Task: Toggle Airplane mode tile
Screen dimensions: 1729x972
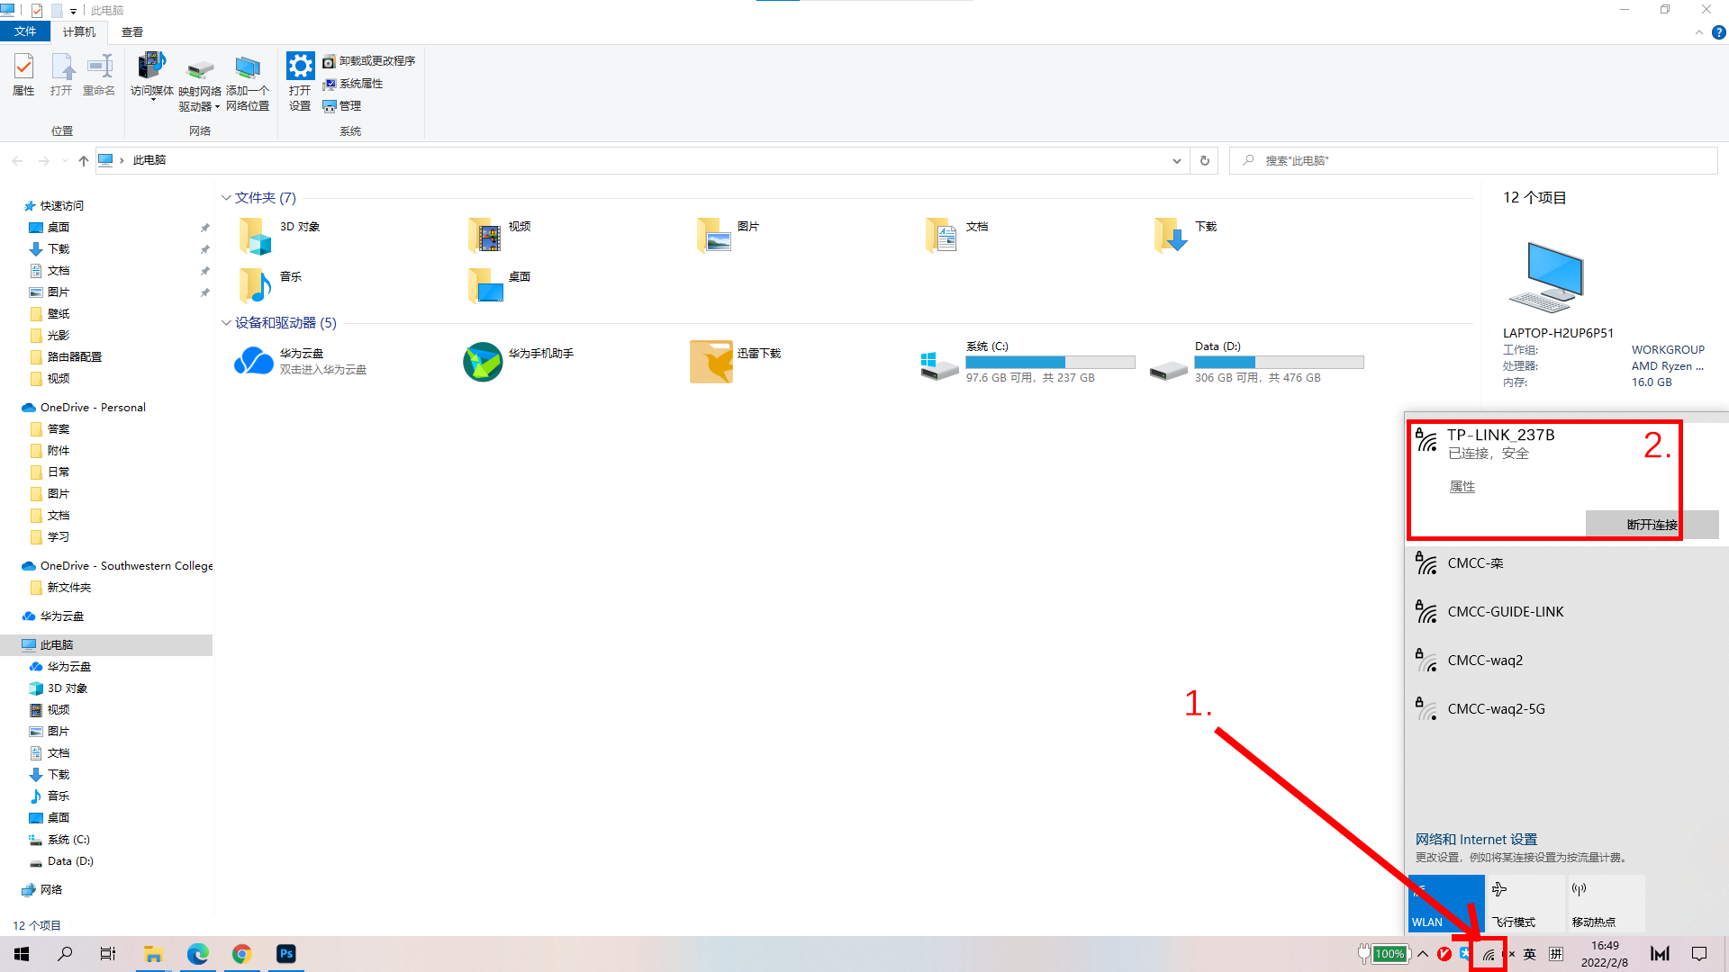Action: click(1525, 903)
